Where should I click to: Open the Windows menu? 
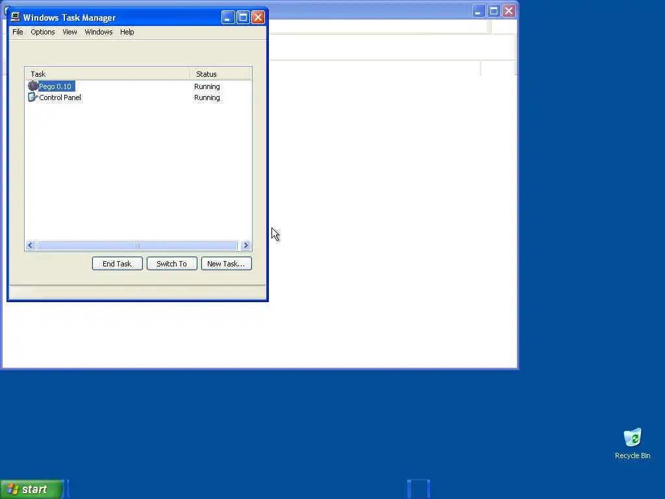click(99, 32)
